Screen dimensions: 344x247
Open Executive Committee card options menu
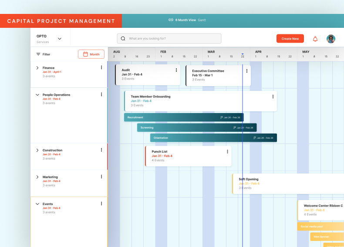click(x=247, y=70)
